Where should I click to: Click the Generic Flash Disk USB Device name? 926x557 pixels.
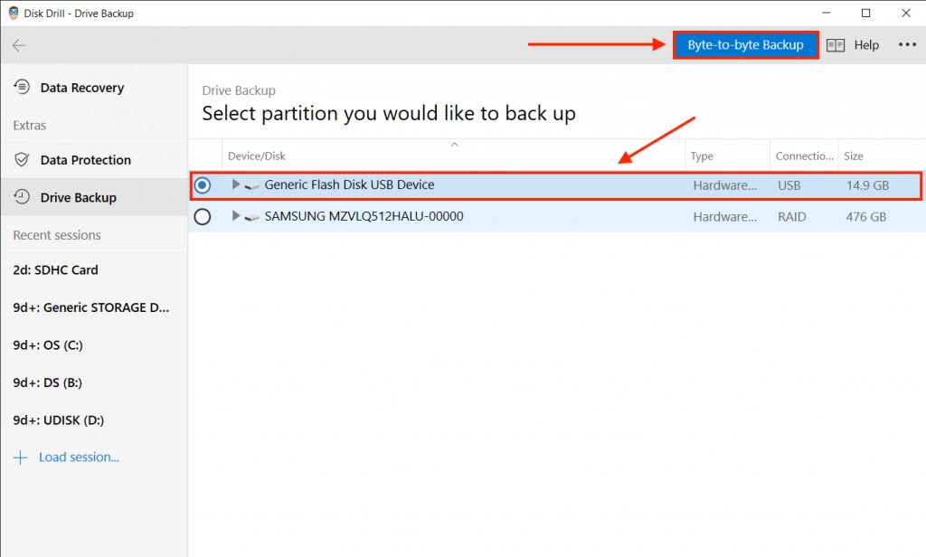point(349,184)
